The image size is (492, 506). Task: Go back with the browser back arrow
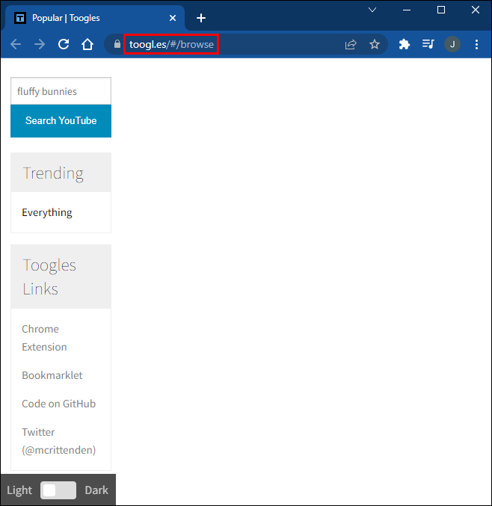(16, 44)
